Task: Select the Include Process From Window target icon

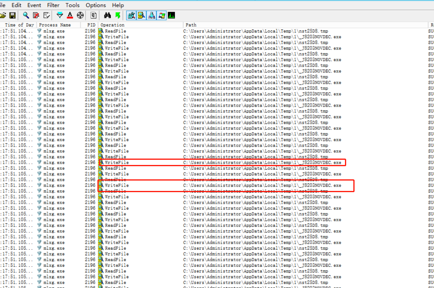Action: [80, 16]
